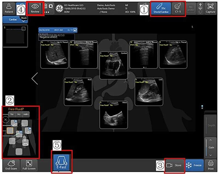Select the 3Sc Shock/Cardiac probe
The image size is (219, 174).
coord(161,9)
